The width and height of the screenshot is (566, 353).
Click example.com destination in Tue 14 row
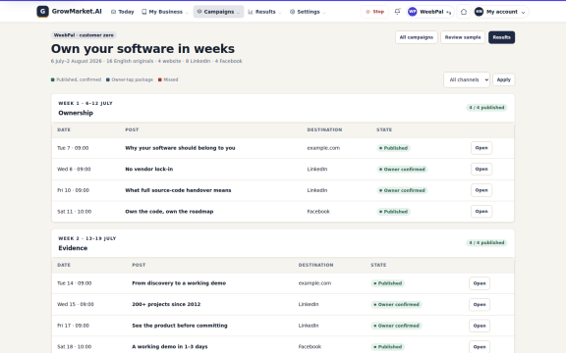(x=314, y=283)
